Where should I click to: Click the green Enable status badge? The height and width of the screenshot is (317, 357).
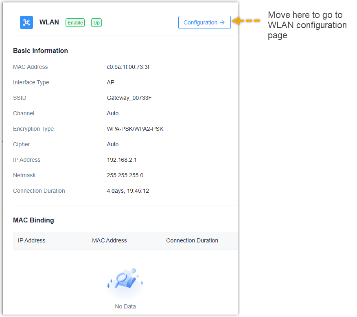pos(75,23)
